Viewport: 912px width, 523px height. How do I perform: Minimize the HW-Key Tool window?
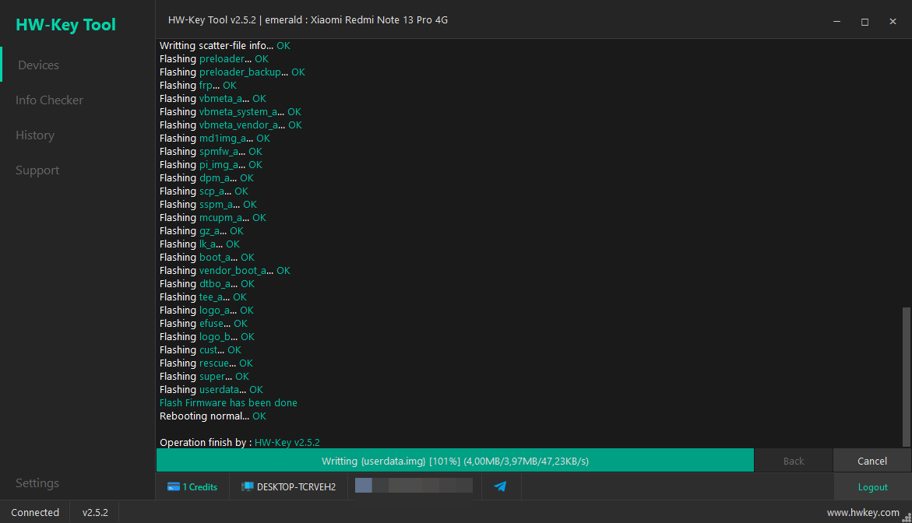tap(836, 22)
